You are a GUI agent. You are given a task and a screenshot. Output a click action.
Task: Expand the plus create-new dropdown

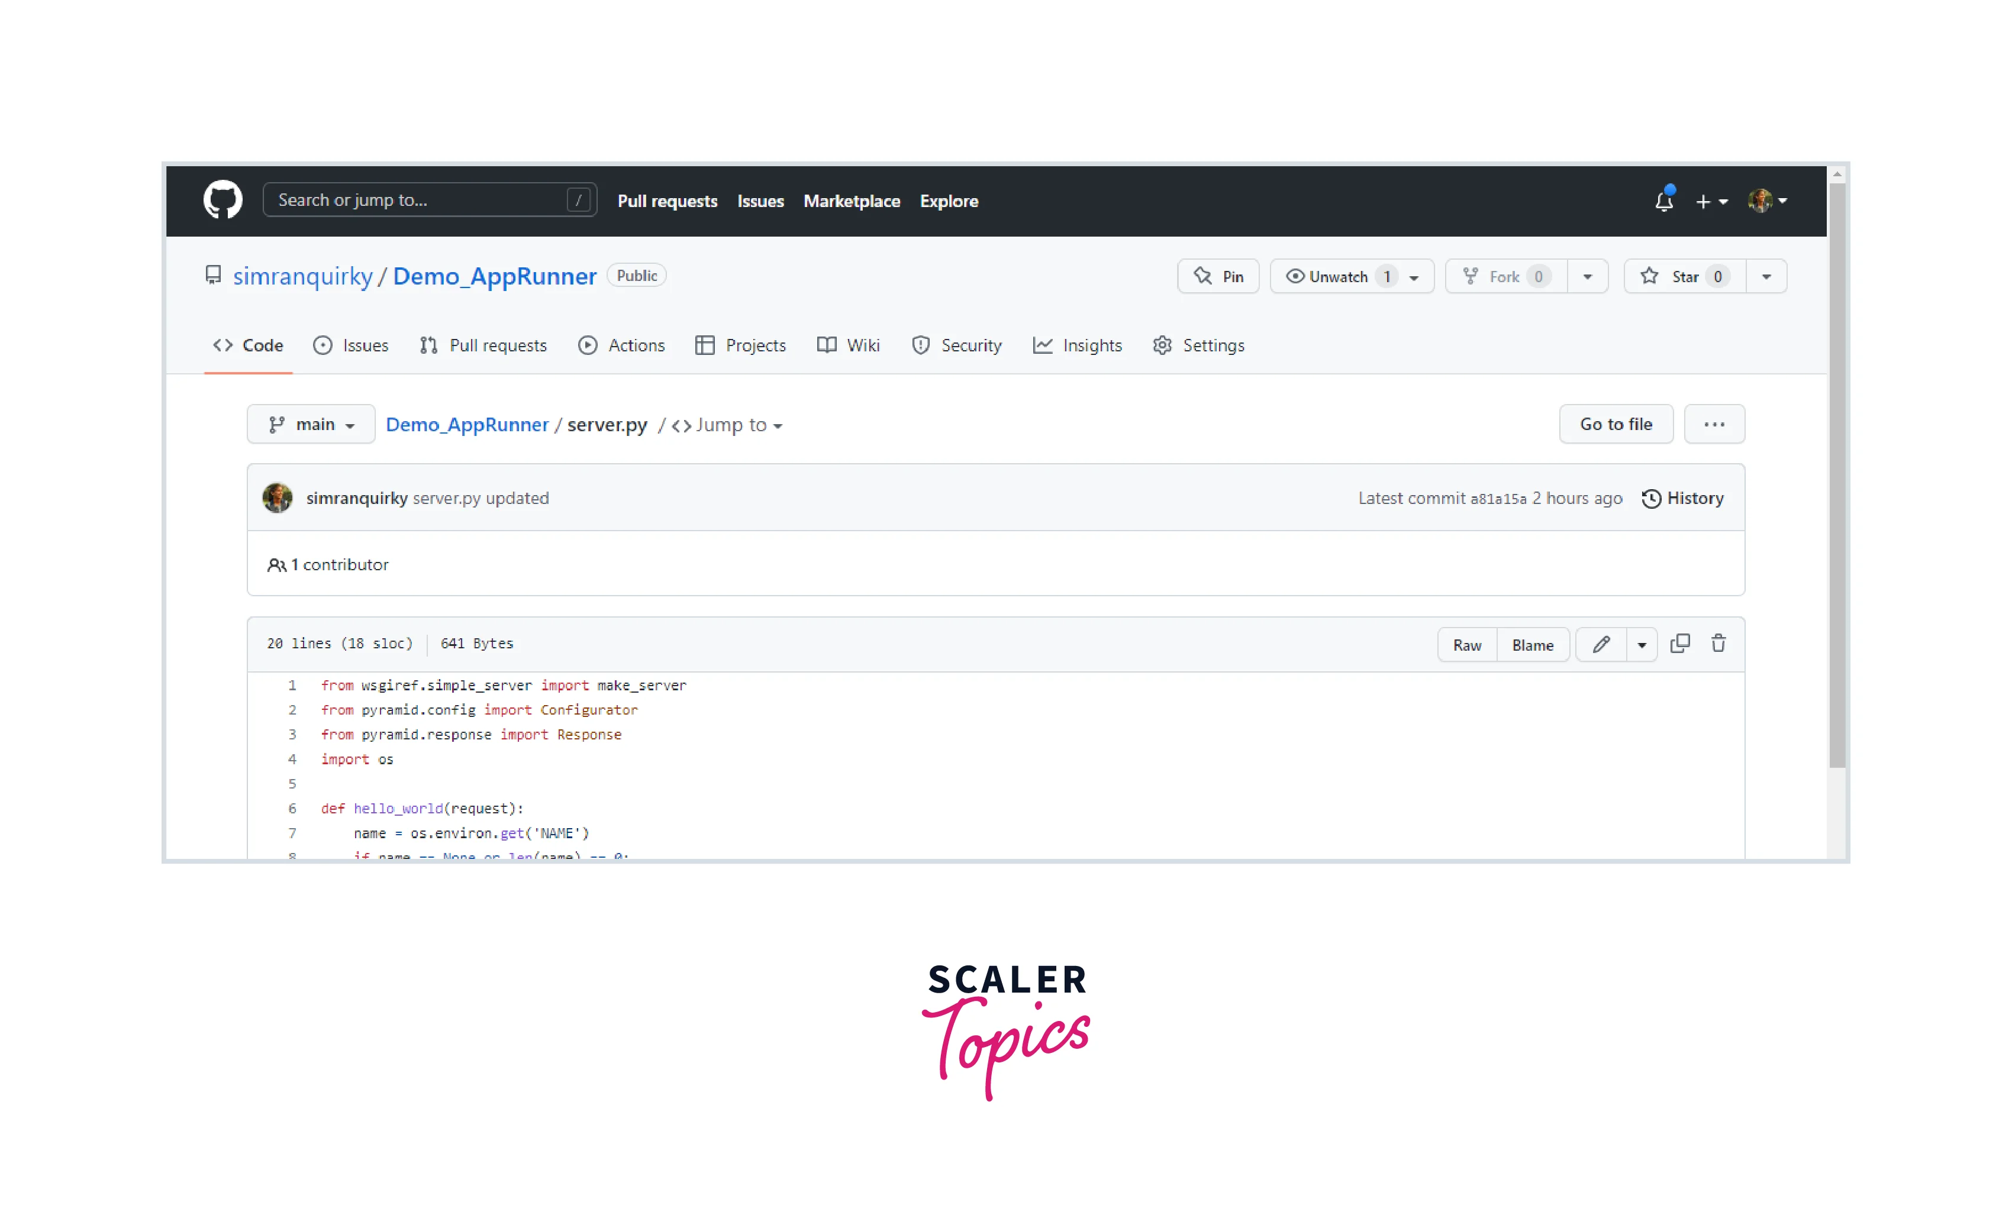point(1711,201)
